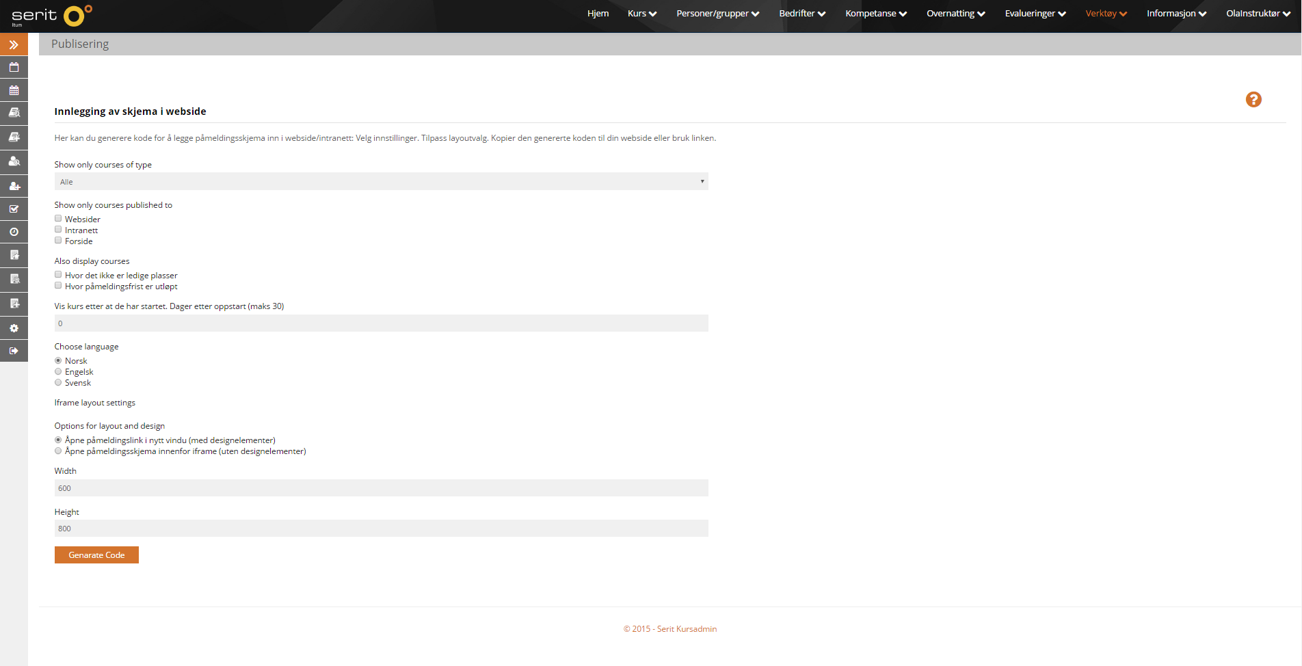This screenshot has height=666, width=1302.
Task: Check the Intranett checkbox
Action: [x=58, y=230]
